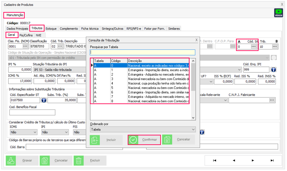Click Cancelar in the Consulta de Tributação dialog
This screenshot has height=171, width=287.
pyautogui.click(x=178, y=140)
